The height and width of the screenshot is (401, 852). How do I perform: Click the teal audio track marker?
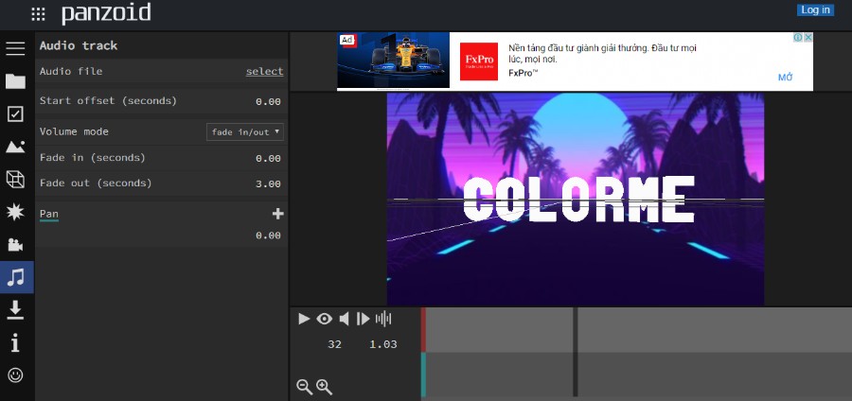click(x=423, y=375)
